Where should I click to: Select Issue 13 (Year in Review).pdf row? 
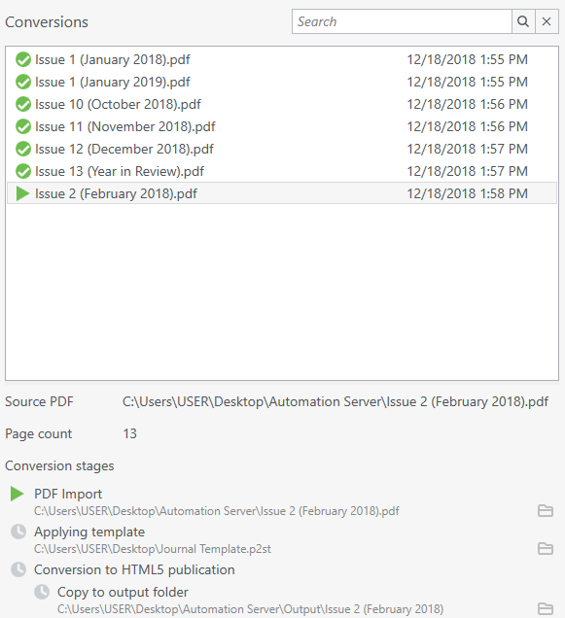[x=282, y=171]
